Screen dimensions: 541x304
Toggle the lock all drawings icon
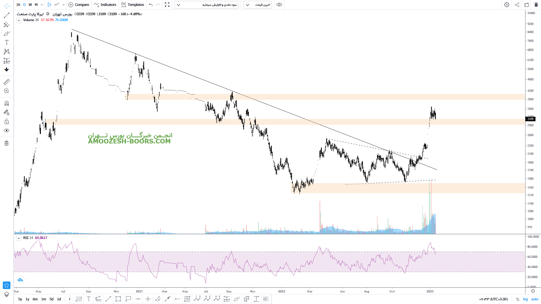(6, 122)
